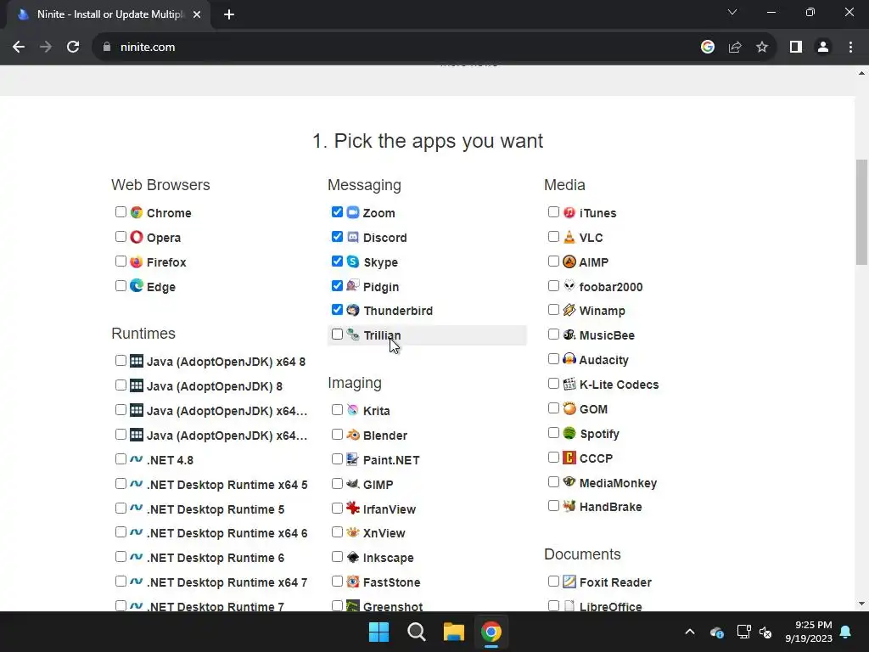Click the Blender logo icon
Image resolution: width=869 pixels, height=652 pixels.
(353, 435)
